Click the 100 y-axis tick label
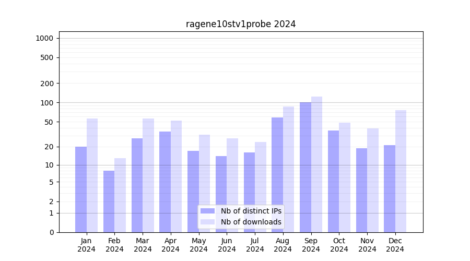The height and width of the screenshot is (261, 470). (47, 103)
